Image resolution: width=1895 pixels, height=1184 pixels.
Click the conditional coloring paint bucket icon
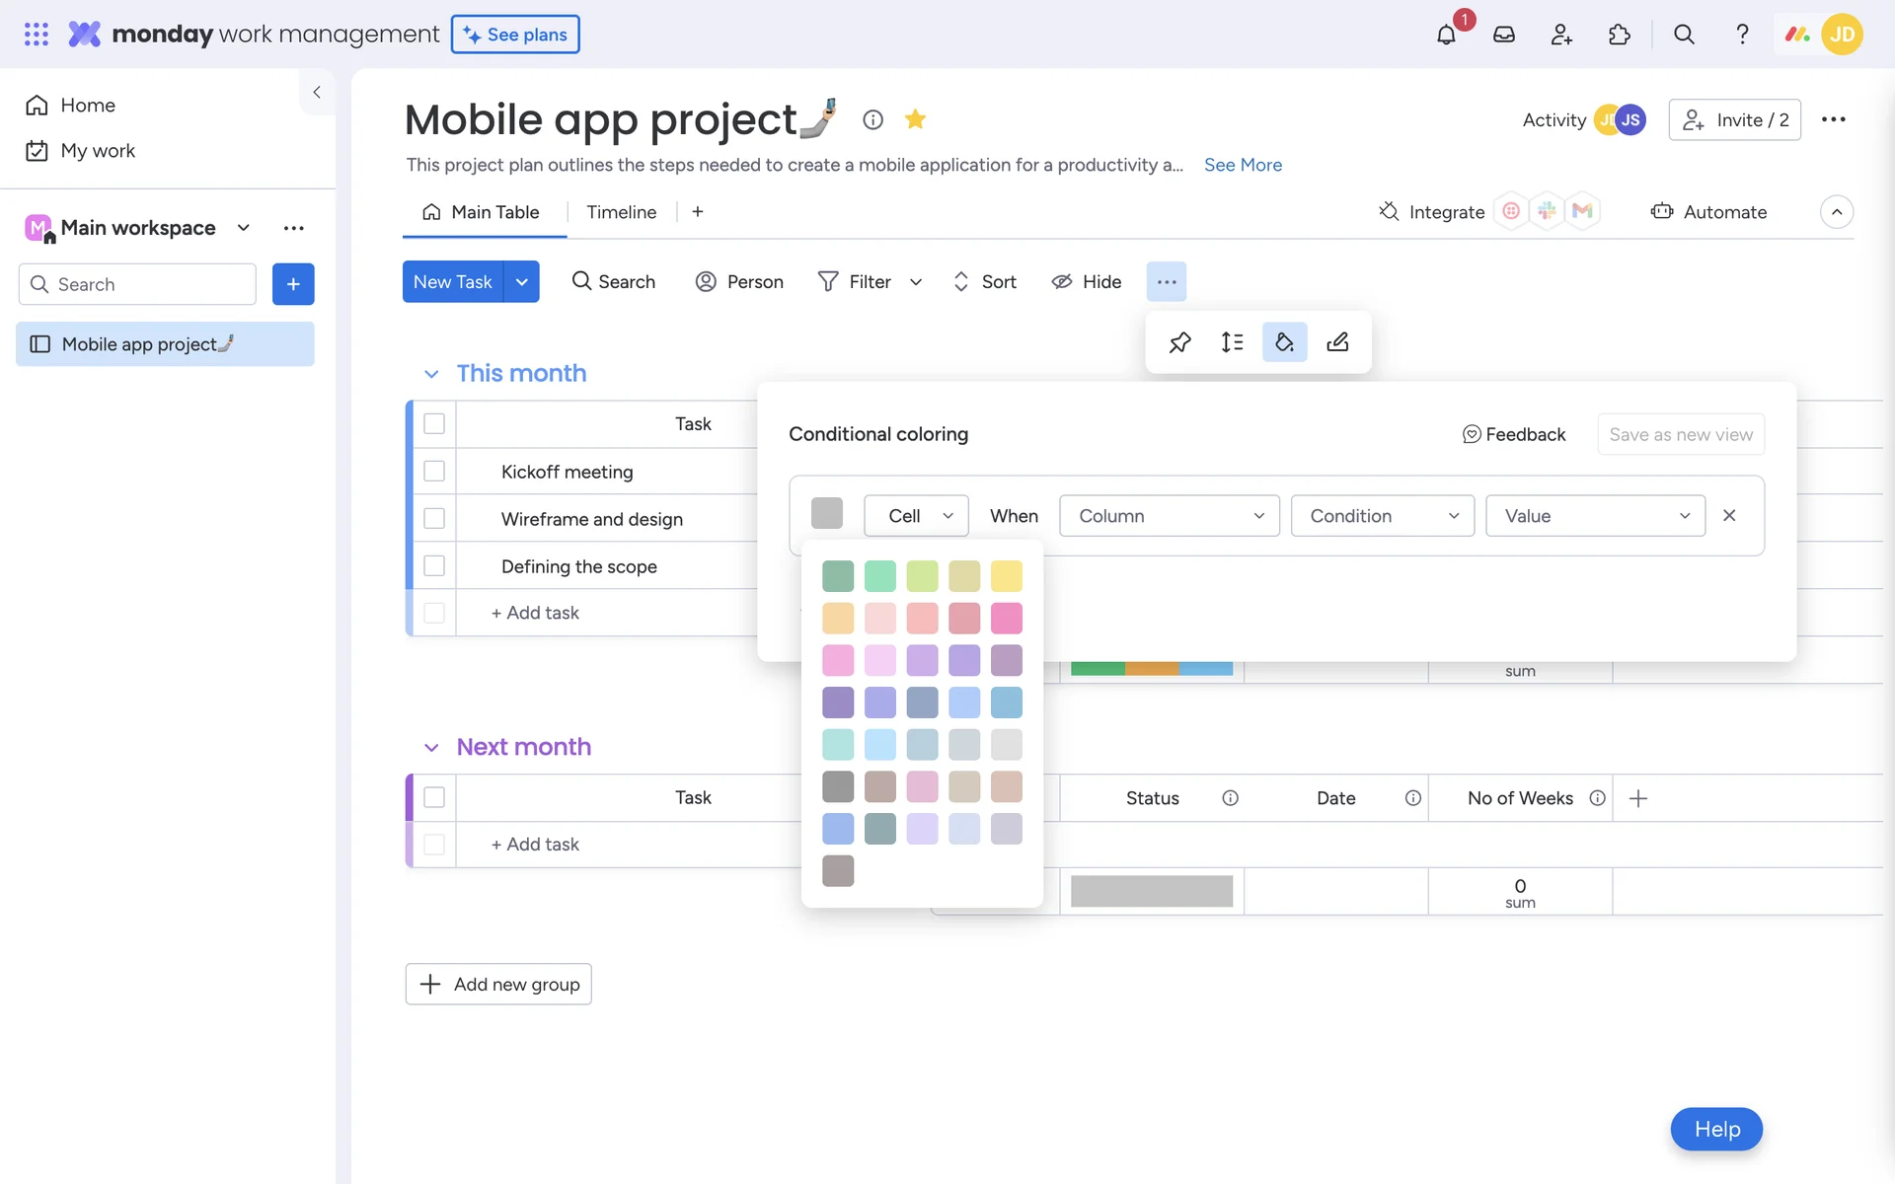(x=1284, y=342)
